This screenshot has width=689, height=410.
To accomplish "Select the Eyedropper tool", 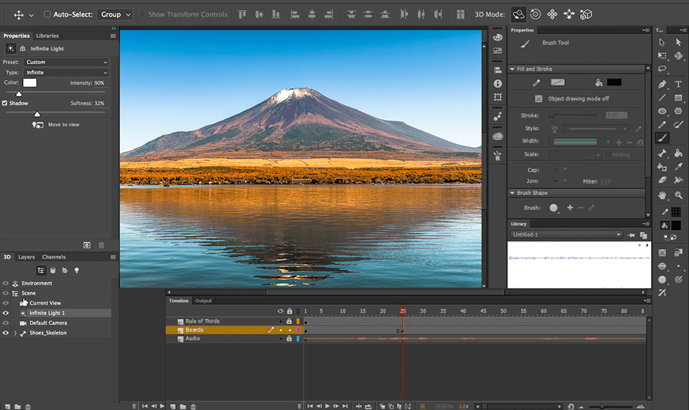I will pos(678,166).
